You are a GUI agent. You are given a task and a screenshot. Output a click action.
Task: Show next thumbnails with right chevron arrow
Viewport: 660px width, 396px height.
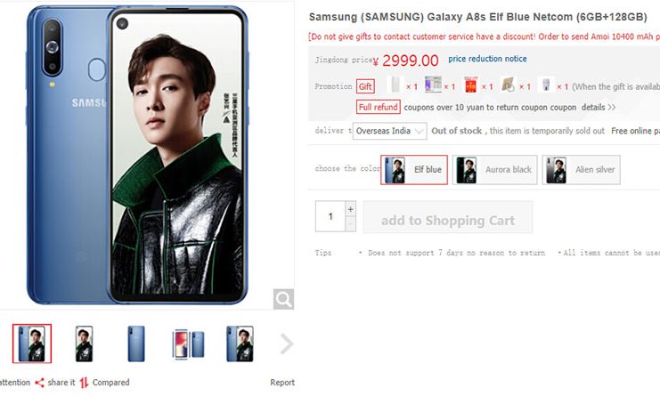click(x=287, y=344)
